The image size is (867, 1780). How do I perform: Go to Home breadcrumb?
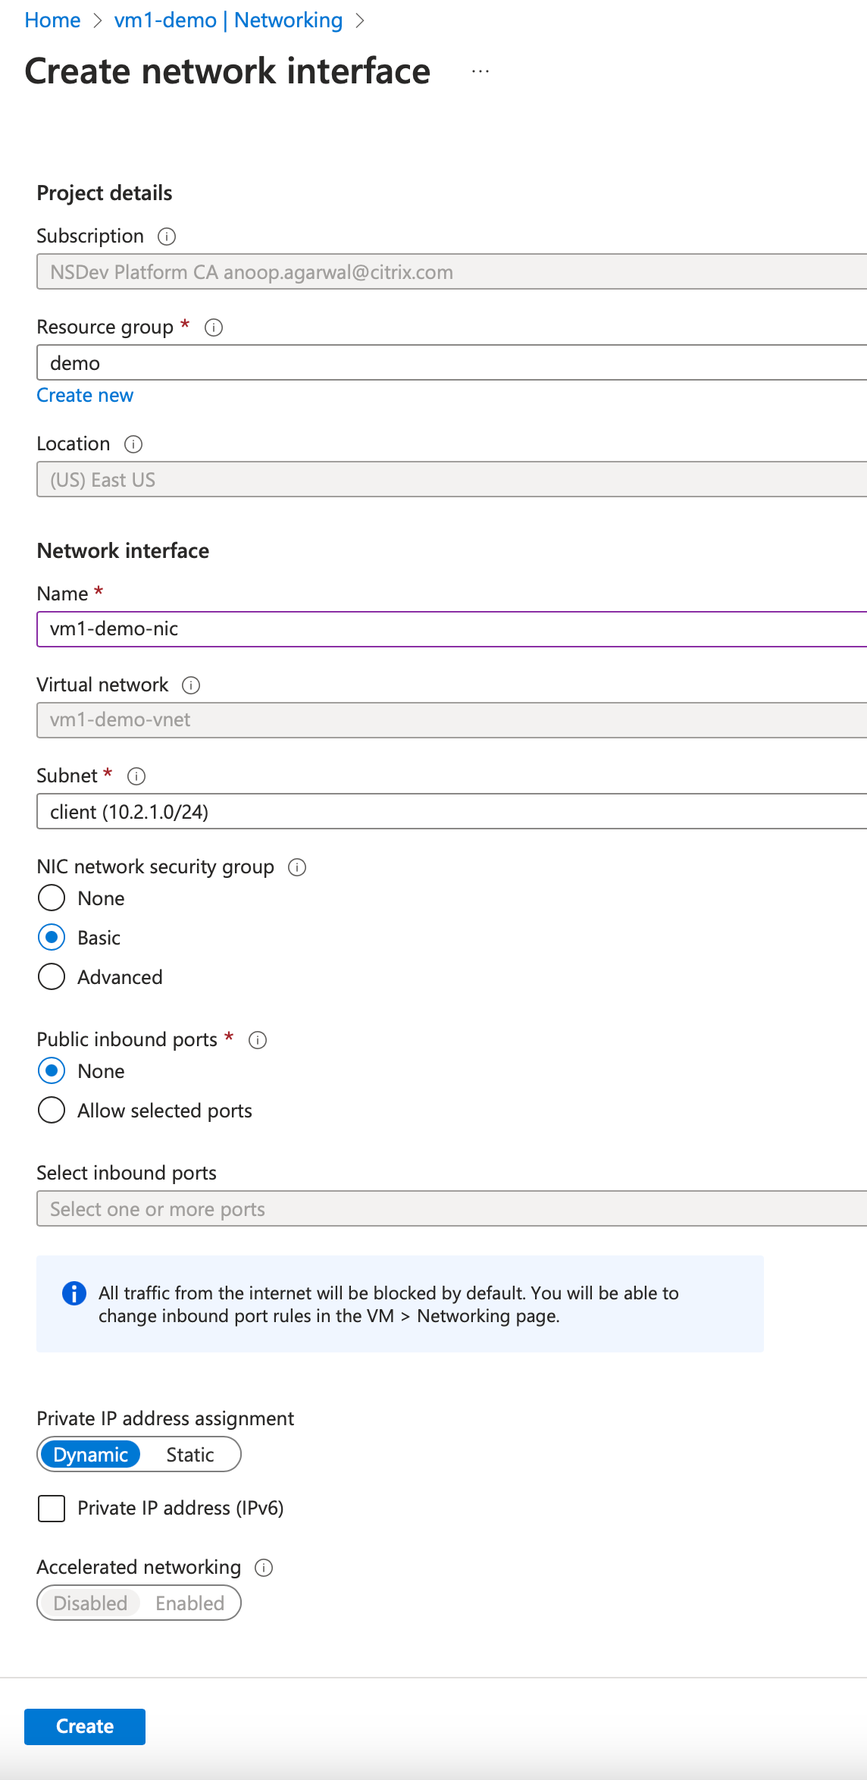tap(52, 20)
